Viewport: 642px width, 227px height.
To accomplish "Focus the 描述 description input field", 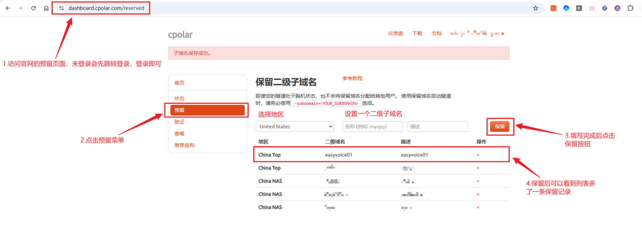I will [437, 126].
